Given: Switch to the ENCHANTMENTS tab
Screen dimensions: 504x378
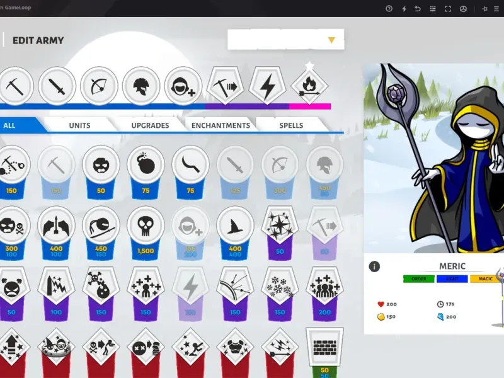Looking at the screenshot, I should [x=221, y=125].
